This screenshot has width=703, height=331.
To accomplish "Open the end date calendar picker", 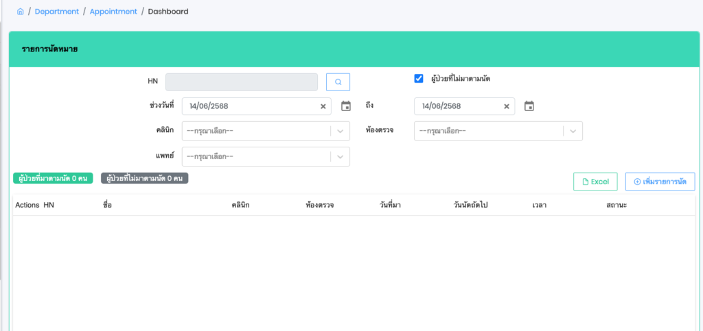I will click(529, 106).
